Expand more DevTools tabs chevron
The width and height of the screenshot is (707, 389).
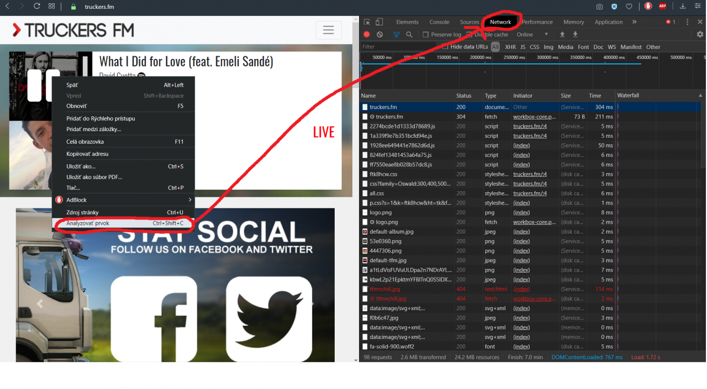(x=634, y=22)
